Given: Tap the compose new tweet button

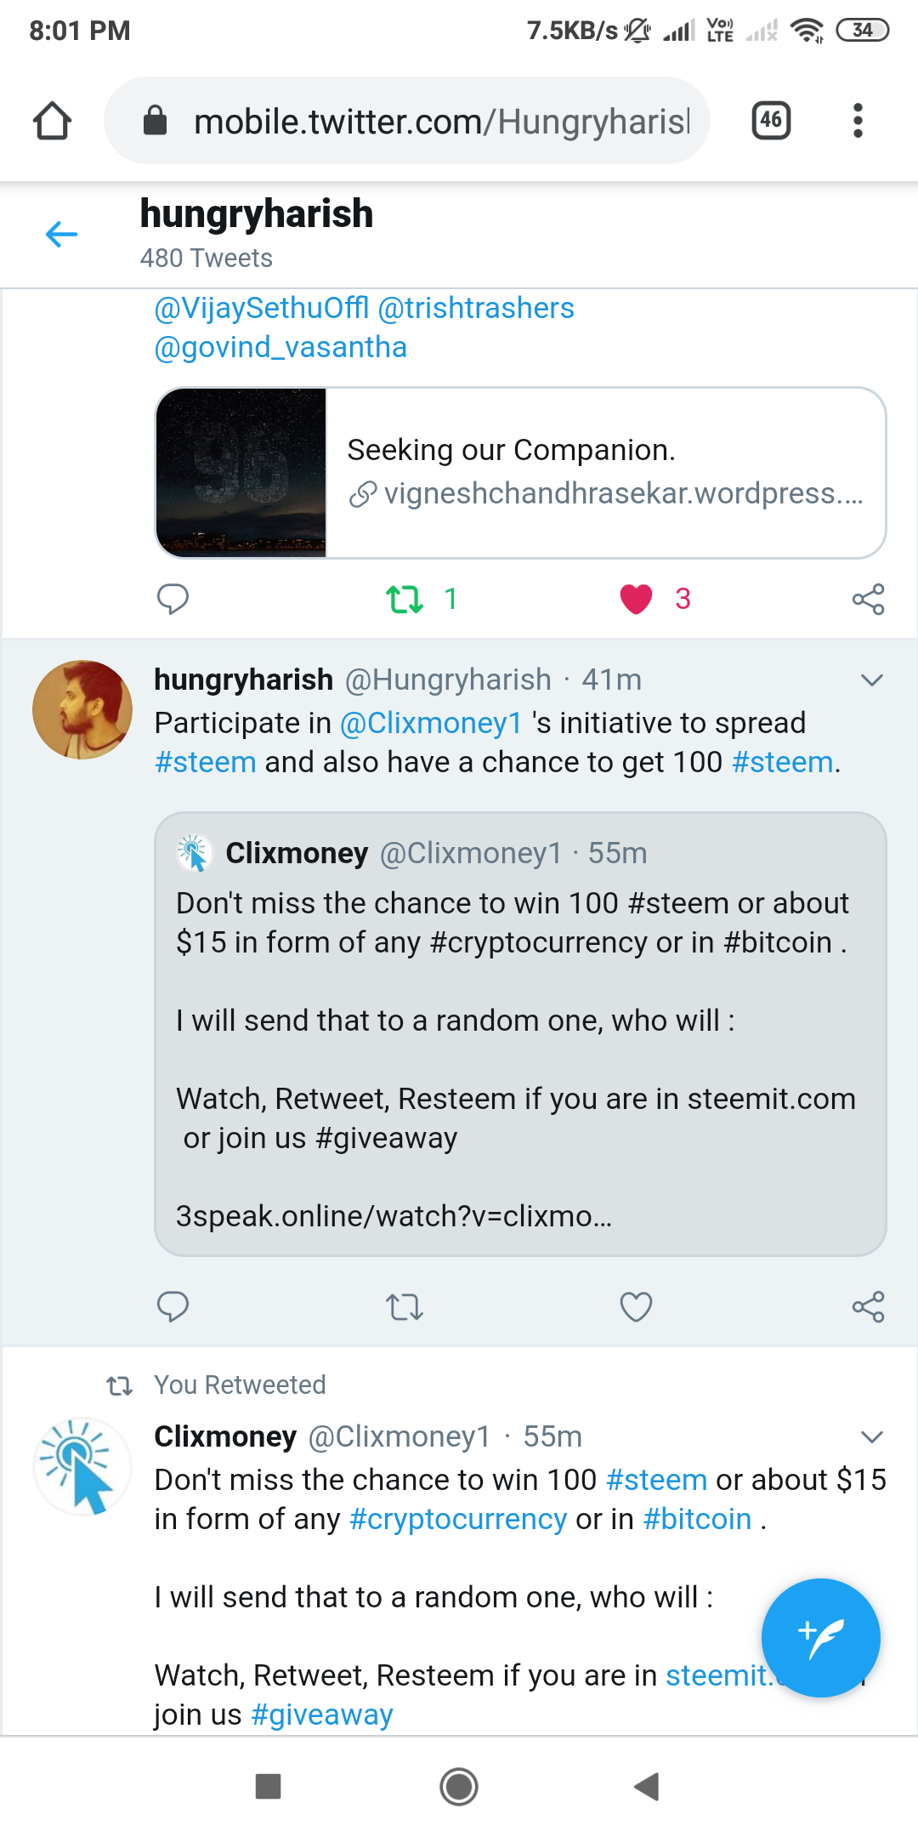Looking at the screenshot, I should pyautogui.click(x=820, y=1637).
